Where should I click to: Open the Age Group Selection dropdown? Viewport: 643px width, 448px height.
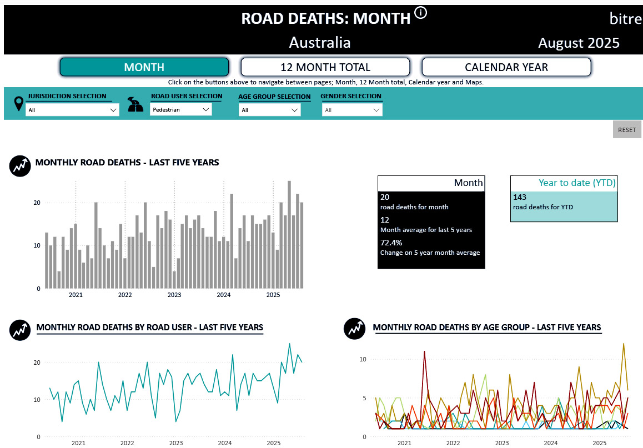click(270, 110)
